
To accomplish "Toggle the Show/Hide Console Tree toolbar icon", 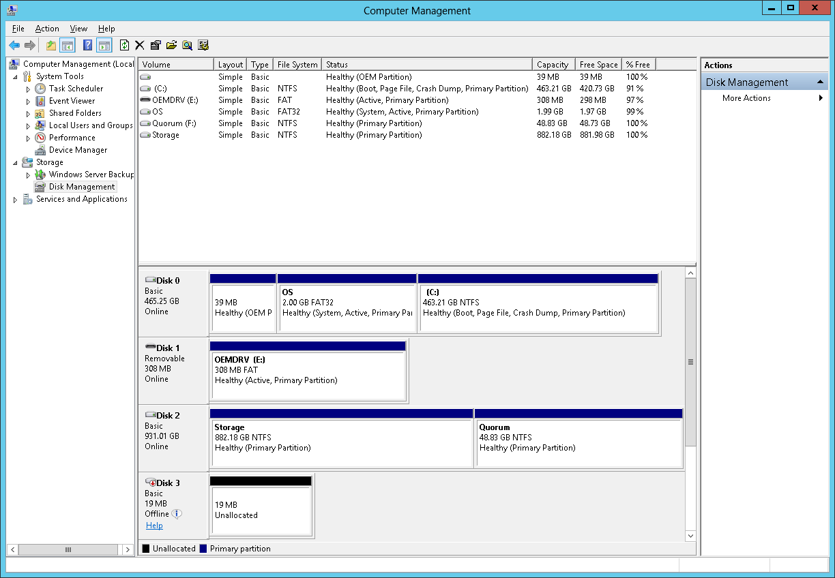I will [x=68, y=45].
